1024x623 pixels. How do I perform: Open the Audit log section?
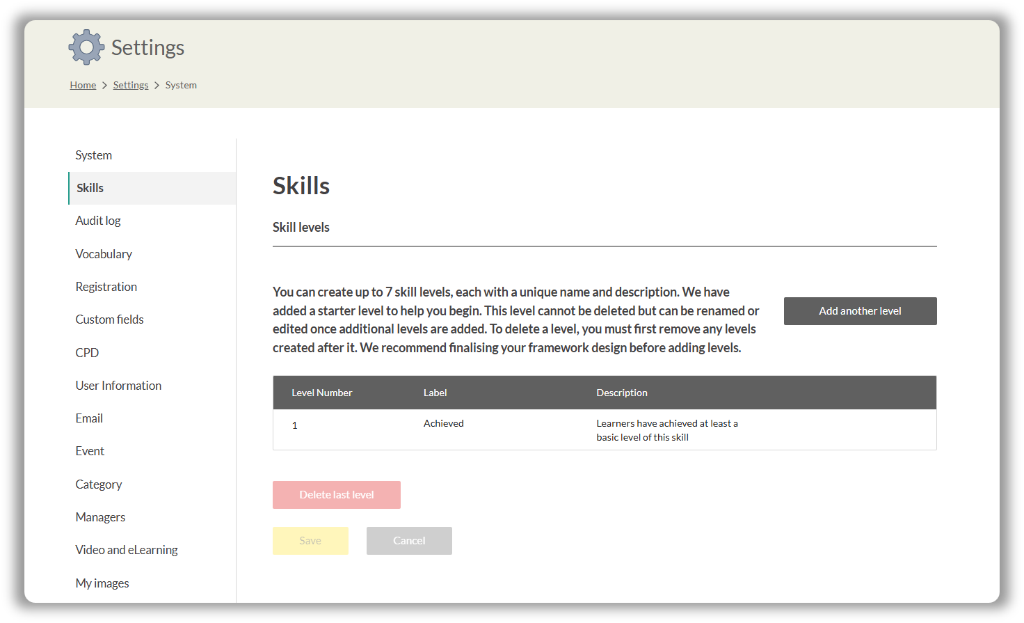point(98,221)
